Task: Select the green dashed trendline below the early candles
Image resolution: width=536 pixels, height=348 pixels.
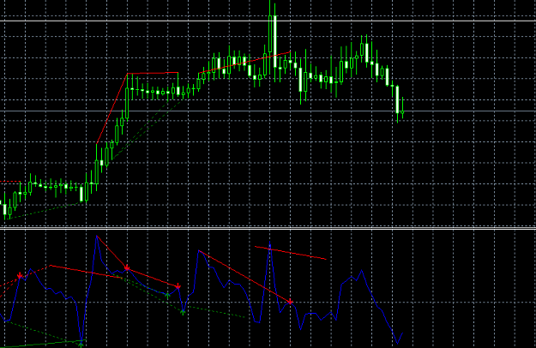Action: 45,210
